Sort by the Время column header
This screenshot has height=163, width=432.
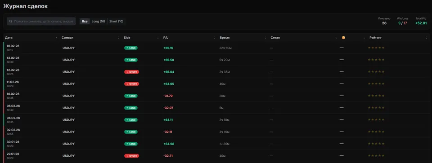[x=225, y=37]
